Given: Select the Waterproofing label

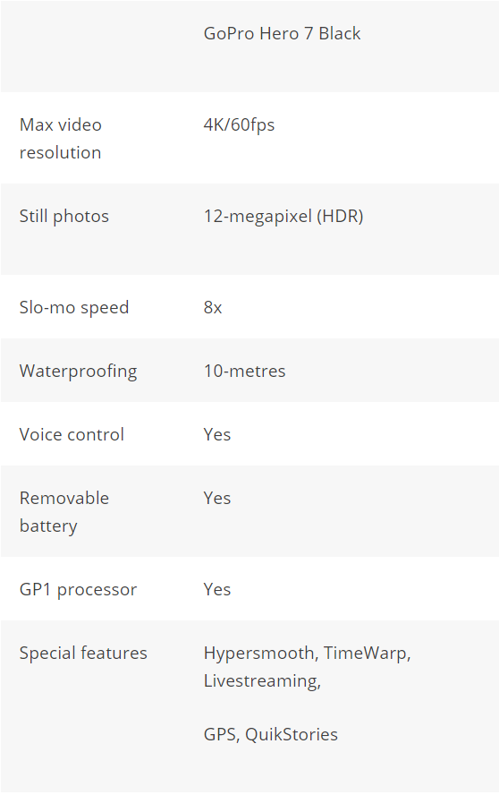Looking at the screenshot, I should click(78, 372).
